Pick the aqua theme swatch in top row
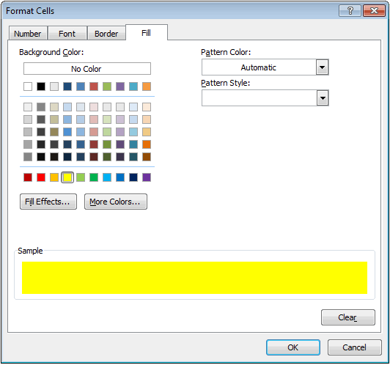Image resolution: width=390 pixels, height=365 pixels. pyautogui.click(x=133, y=86)
